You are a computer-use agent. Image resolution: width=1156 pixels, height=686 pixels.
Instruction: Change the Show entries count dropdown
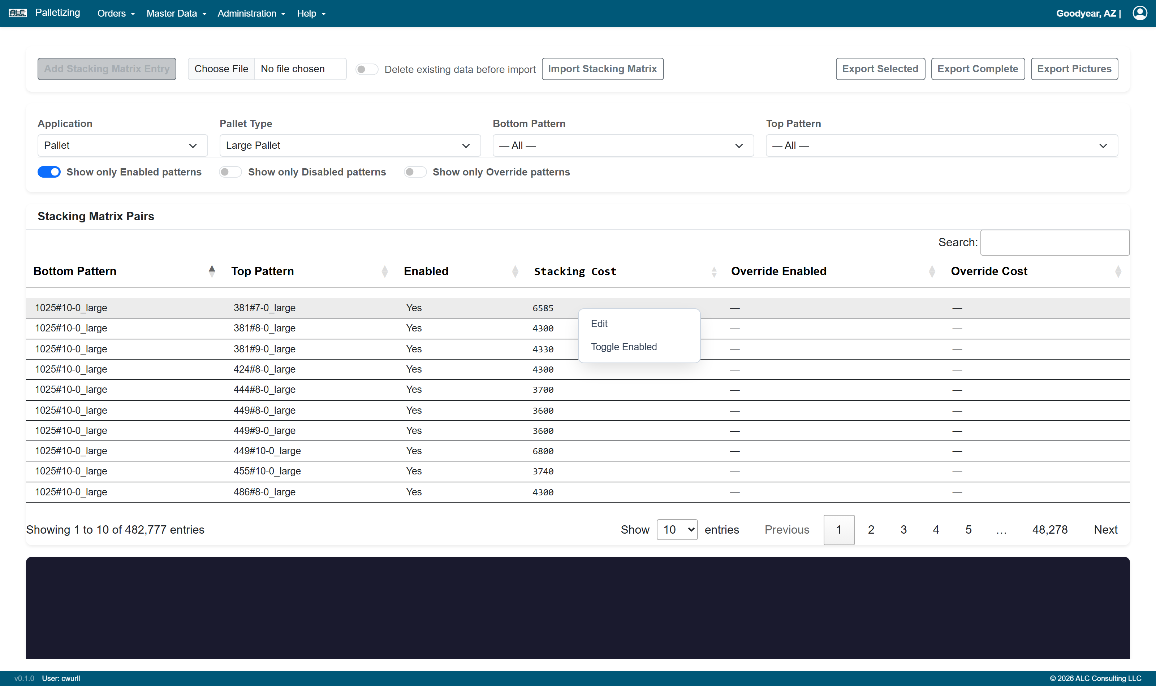[677, 530]
